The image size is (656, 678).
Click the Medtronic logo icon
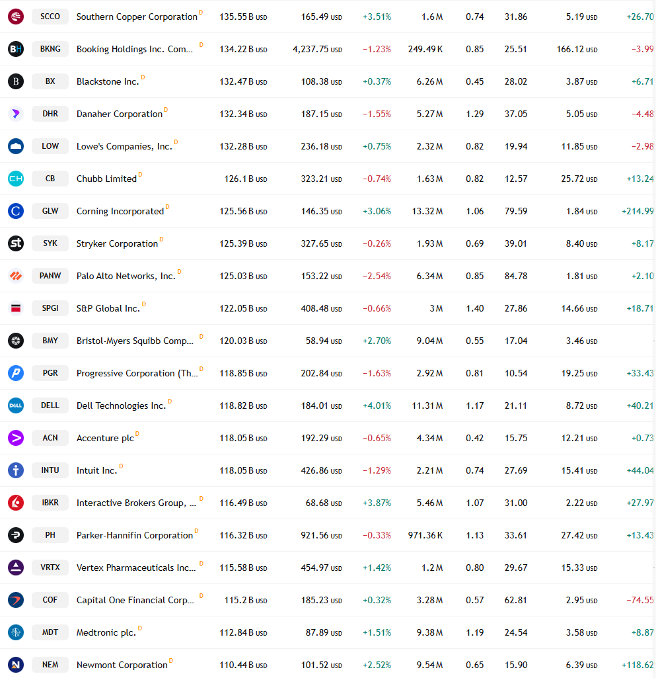16,632
